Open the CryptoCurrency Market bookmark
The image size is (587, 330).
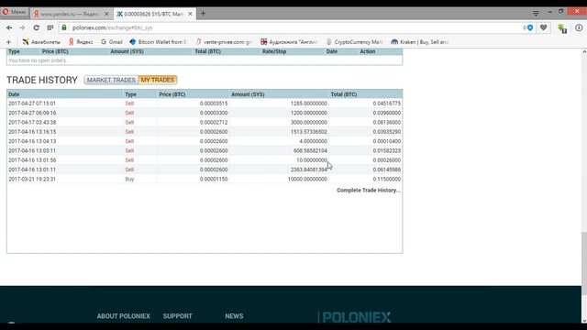[x=354, y=42]
